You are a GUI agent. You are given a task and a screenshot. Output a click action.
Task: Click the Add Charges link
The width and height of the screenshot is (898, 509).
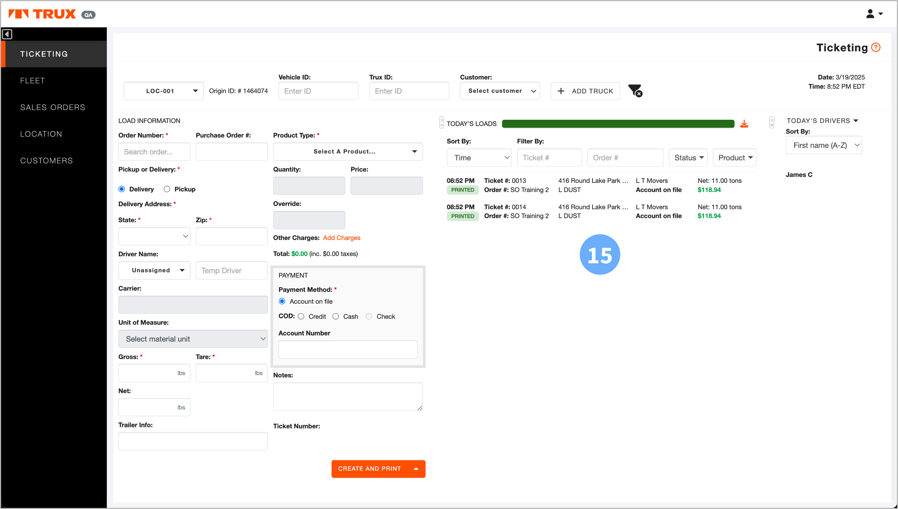pyautogui.click(x=342, y=238)
